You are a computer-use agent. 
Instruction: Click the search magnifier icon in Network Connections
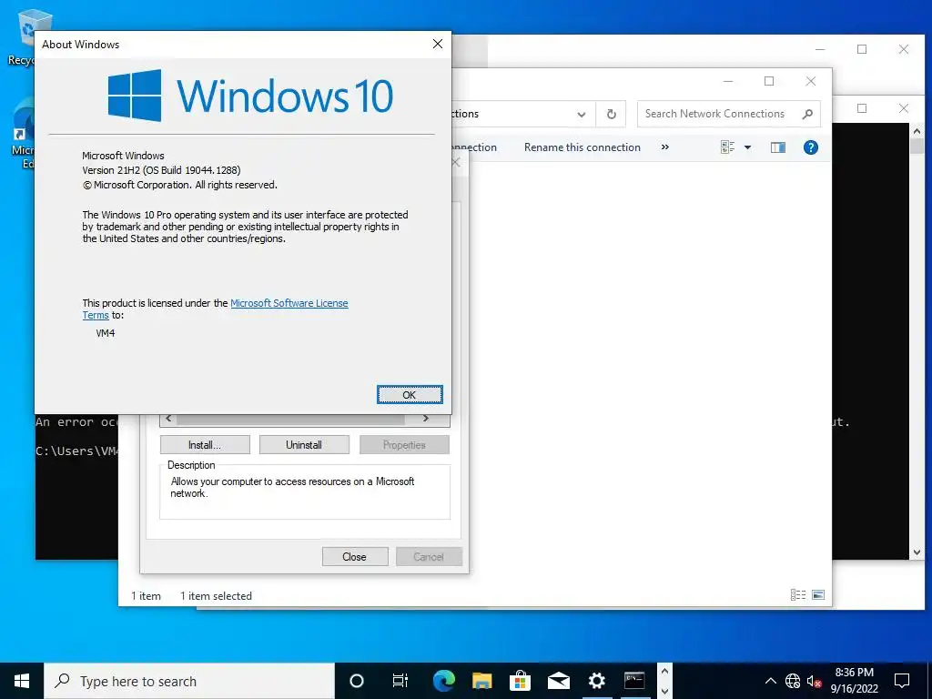[x=807, y=114]
